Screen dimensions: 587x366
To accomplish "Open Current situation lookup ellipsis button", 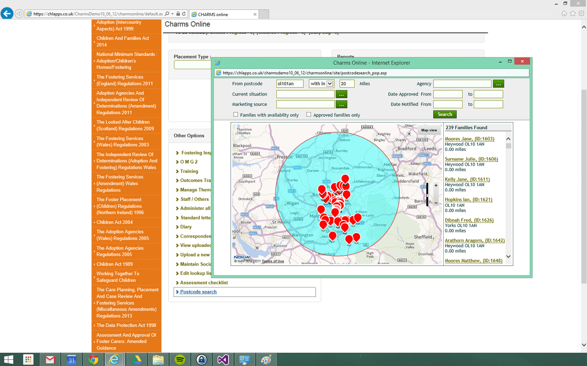I will coord(341,94).
